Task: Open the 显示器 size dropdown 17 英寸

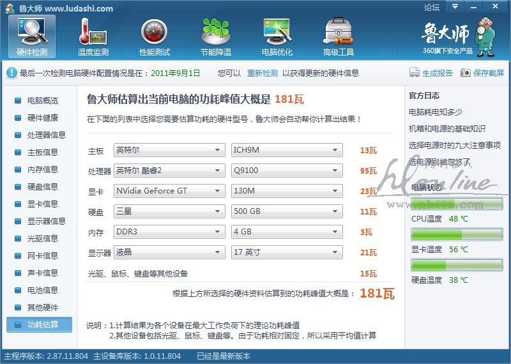Action: click(x=287, y=252)
